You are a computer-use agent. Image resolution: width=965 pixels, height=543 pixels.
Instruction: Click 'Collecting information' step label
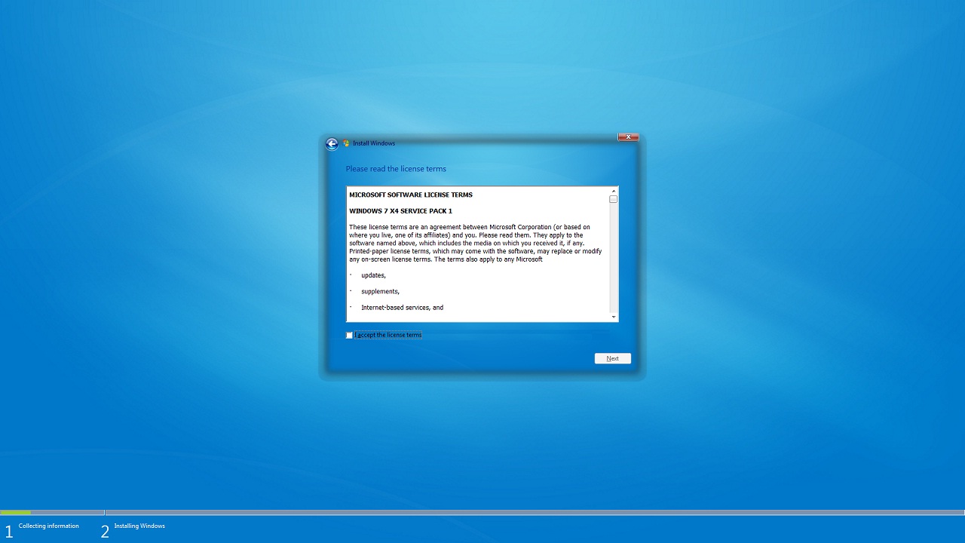click(x=48, y=526)
